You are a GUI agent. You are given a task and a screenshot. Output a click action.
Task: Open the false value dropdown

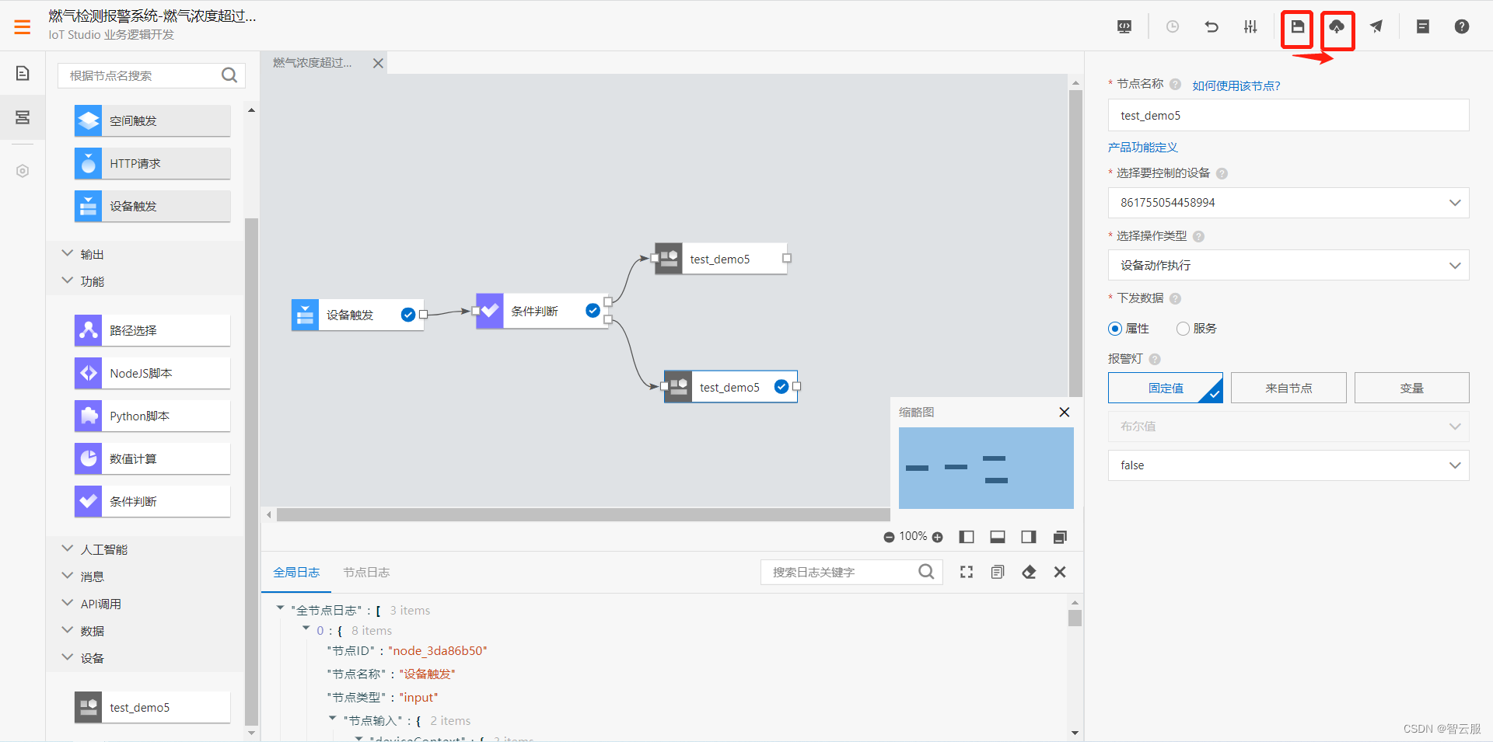(x=1288, y=465)
